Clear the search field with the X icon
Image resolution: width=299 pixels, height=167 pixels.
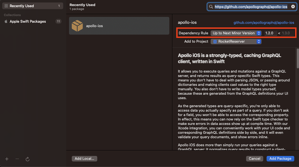click(293, 7)
